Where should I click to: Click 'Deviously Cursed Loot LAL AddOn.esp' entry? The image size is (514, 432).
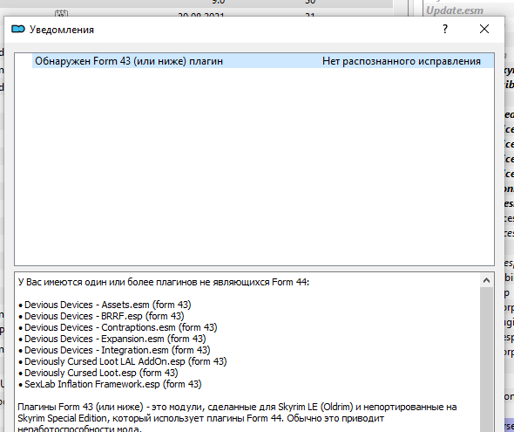click(122, 362)
